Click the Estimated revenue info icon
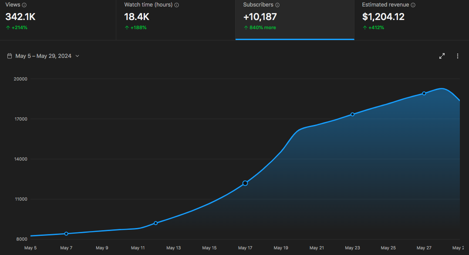The width and height of the screenshot is (469, 255). point(412,5)
